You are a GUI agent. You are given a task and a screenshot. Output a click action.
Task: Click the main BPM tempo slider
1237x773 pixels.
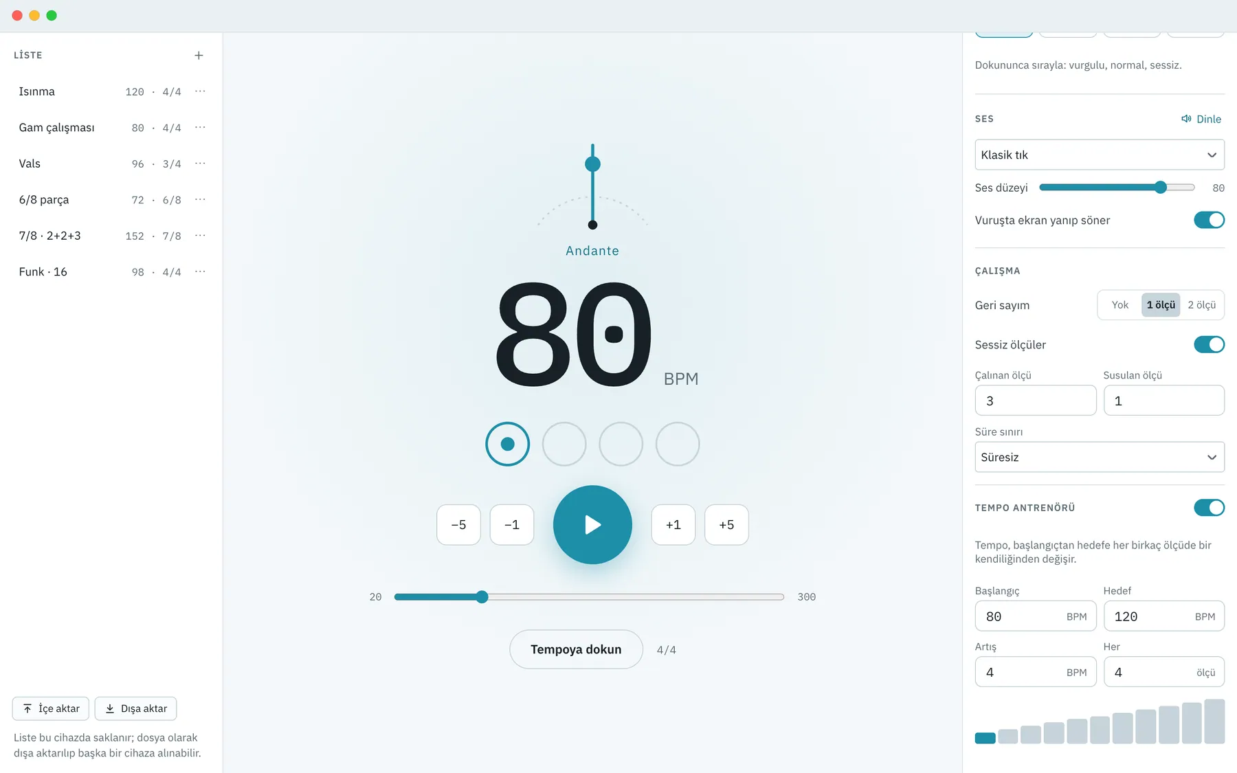(x=589, y=597)
